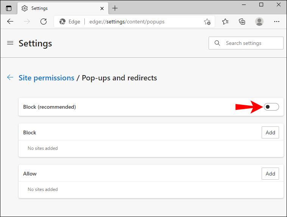Expand the Settings hamburger menu
The width and height of the screenshot is (287, 217).
[x=10, y=43]
